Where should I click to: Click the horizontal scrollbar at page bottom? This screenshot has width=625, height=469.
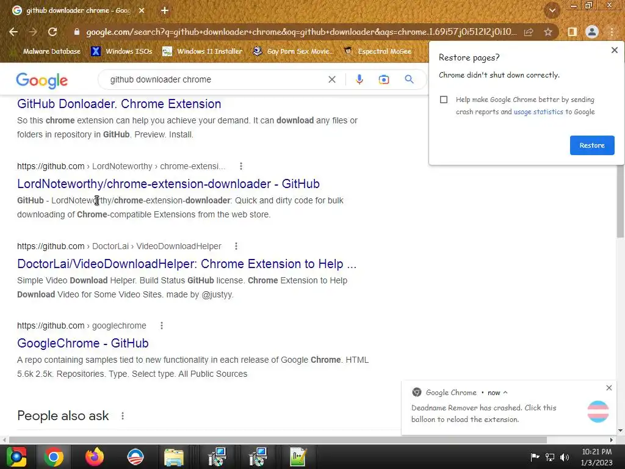278,440
